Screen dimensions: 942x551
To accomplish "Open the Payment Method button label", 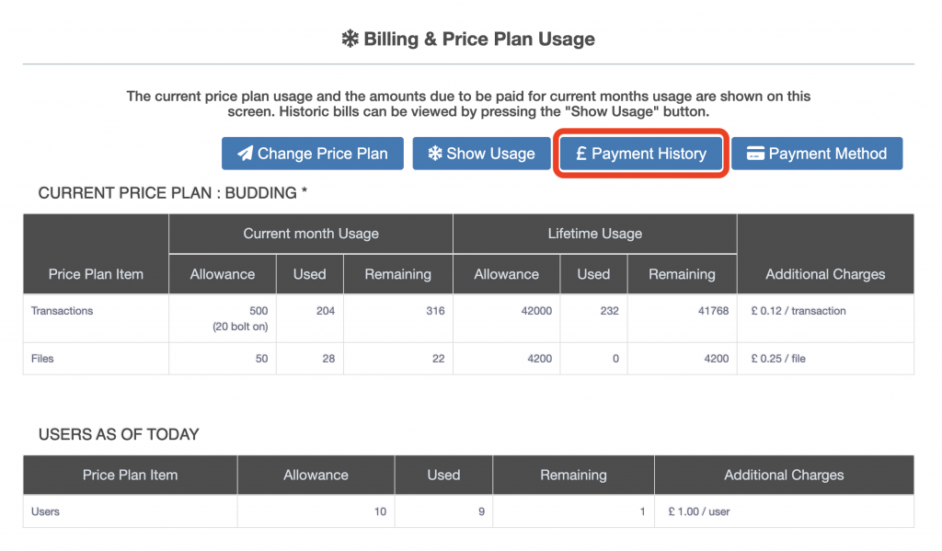I will pos(827,154).
